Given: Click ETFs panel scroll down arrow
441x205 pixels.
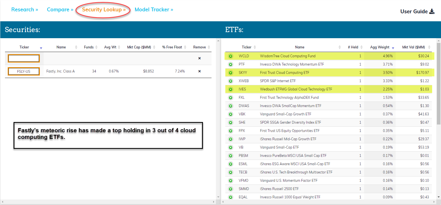Looking at the screenshot, I should (x=439, y=197).
